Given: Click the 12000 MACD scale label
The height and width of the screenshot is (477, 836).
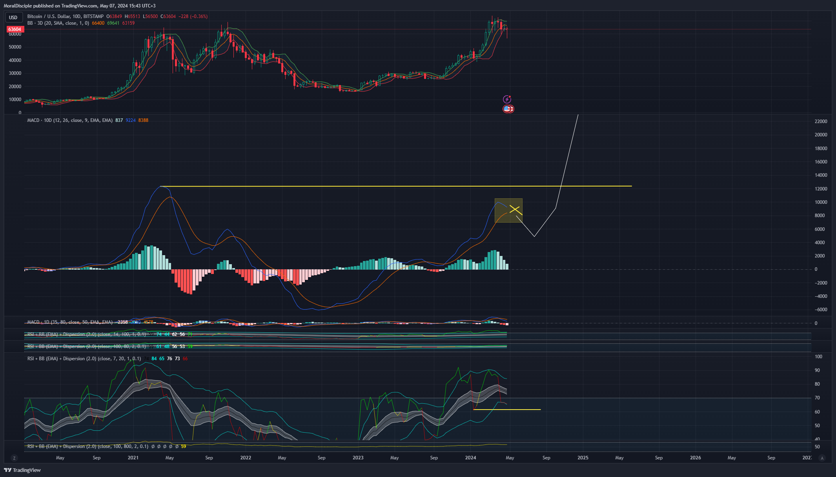Looking at the screenshot, I should (821, 189).
